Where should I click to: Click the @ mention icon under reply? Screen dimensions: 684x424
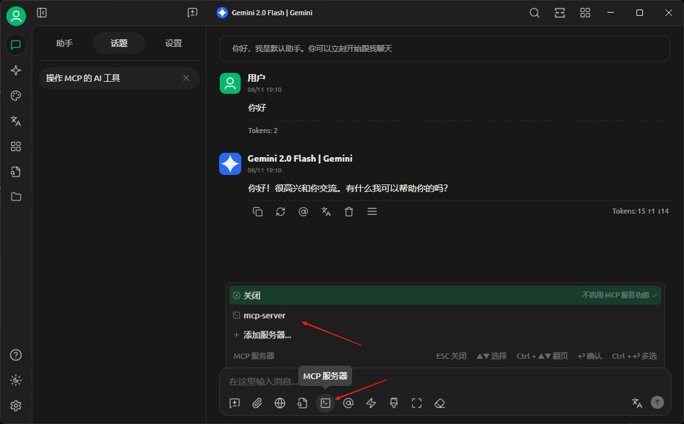pyautogui.click(x=303, y=212)
